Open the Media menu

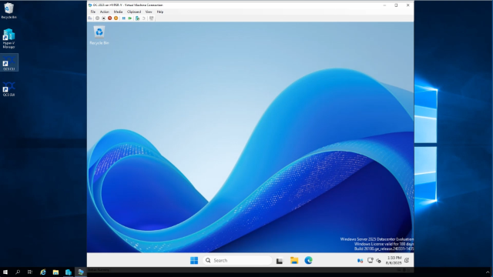118,12
